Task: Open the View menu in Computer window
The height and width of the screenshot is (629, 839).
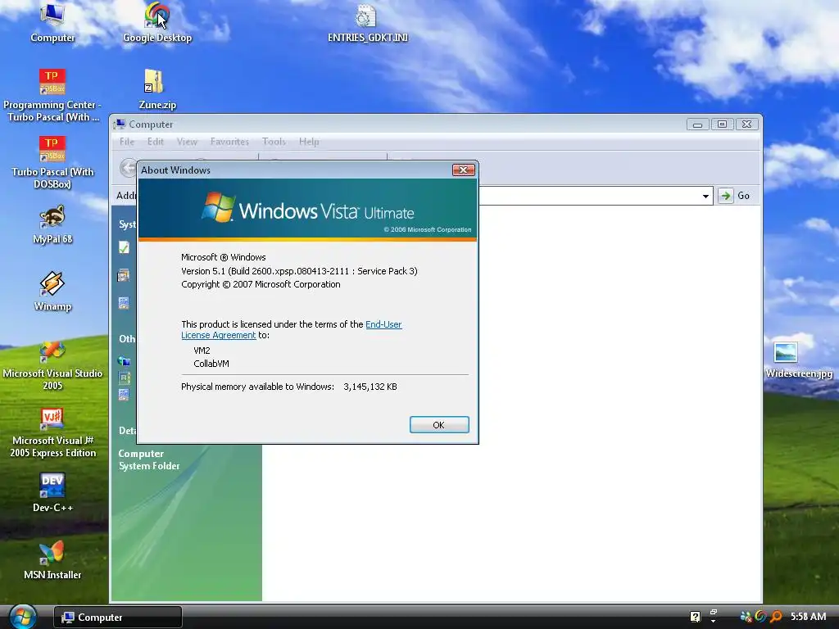Action: [x=187, y=142]
